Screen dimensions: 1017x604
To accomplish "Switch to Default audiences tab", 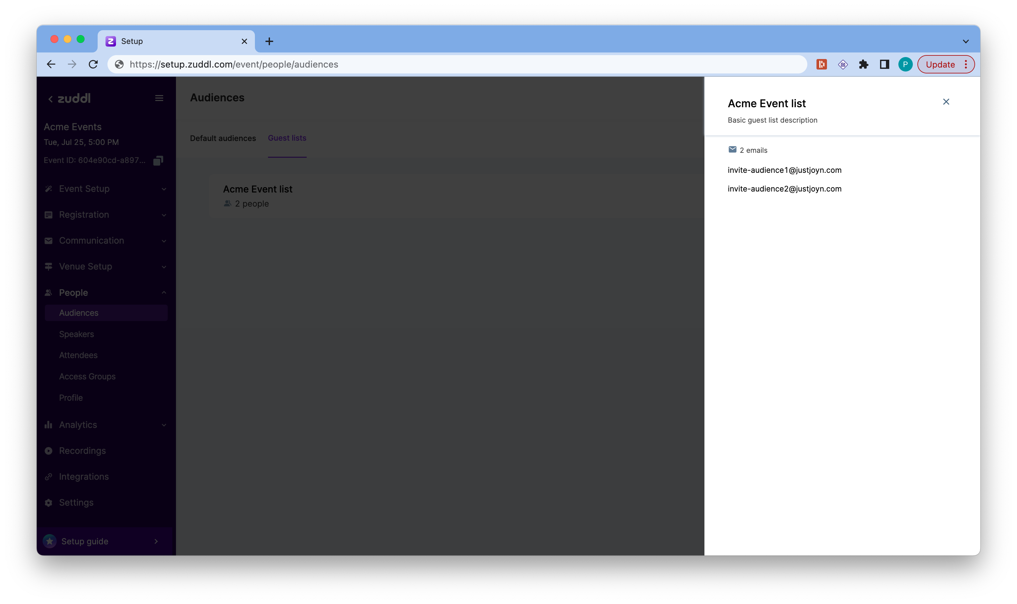I will 223,138.
